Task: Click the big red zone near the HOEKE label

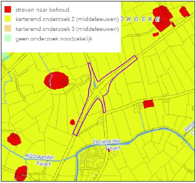Action: 162,18
